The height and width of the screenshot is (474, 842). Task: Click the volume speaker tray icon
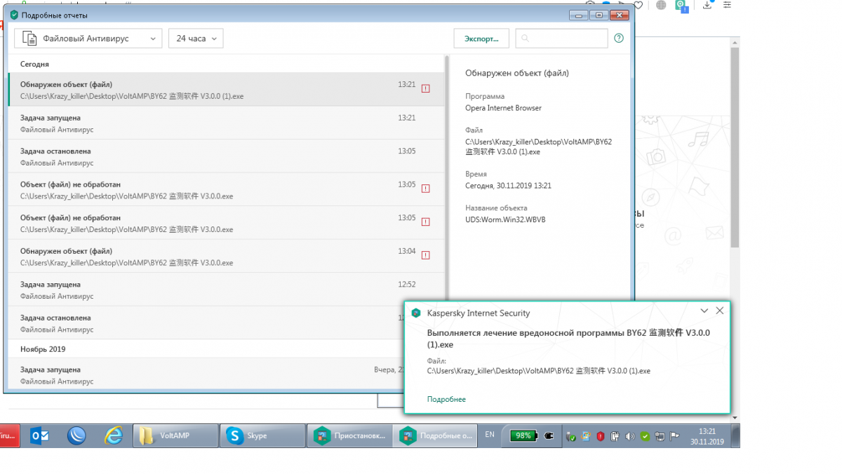coord(630,436)
